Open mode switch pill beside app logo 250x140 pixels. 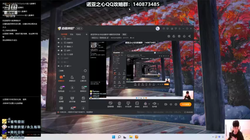(79, 28)
